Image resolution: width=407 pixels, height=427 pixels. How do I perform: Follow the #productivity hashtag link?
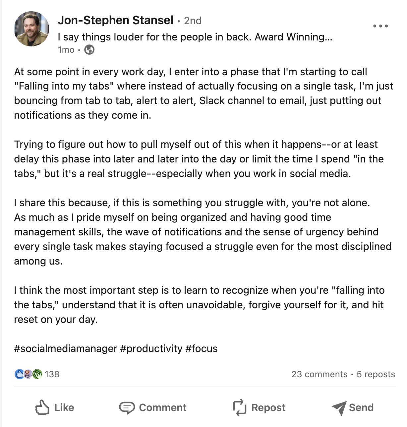point(151,348)
